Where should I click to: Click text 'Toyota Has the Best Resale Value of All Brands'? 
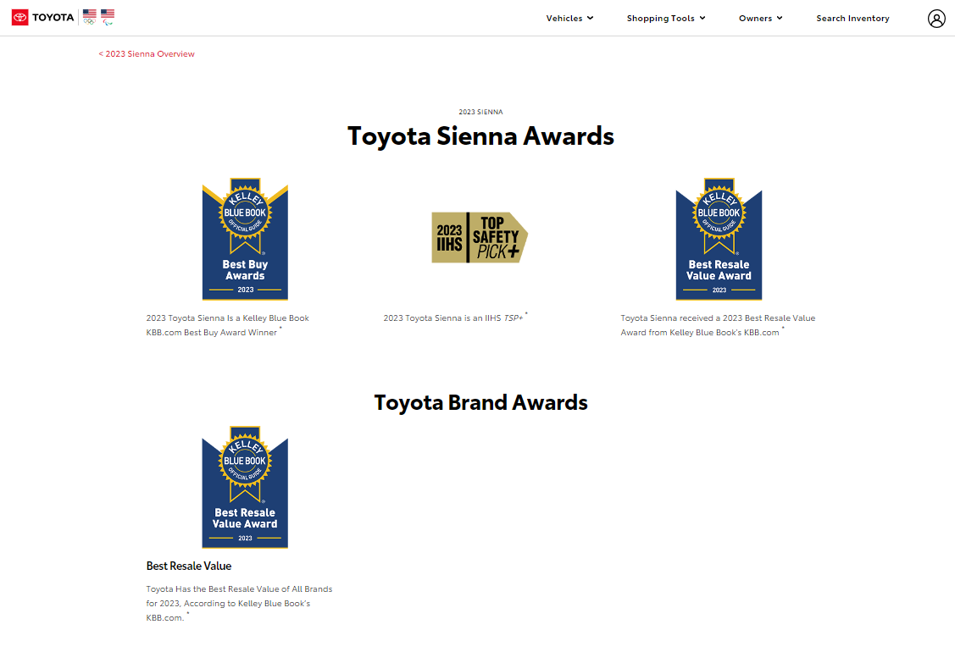click(x=239, y=588)
